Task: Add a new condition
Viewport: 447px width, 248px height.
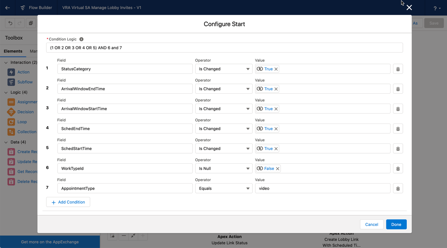Action: (68, 202)
